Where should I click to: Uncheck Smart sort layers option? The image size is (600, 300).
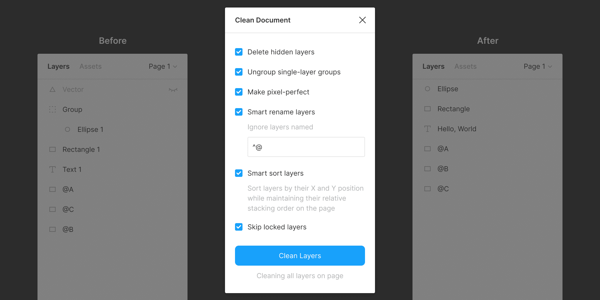pos(239,173)
